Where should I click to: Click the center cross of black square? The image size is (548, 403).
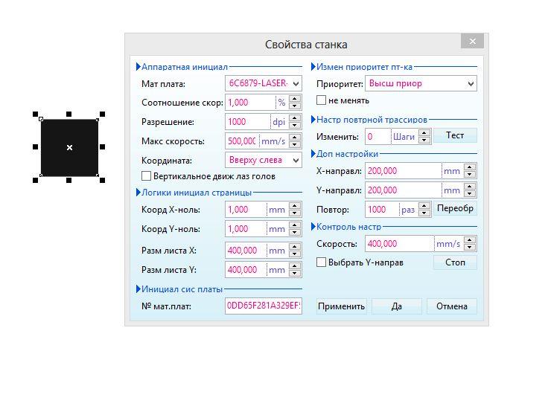point(69,147)
